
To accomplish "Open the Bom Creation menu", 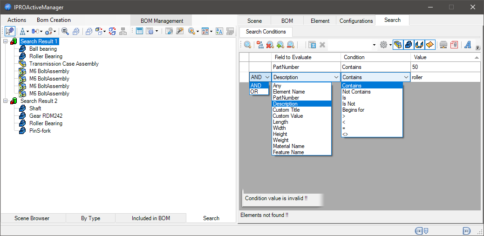I will pos(54,20).
